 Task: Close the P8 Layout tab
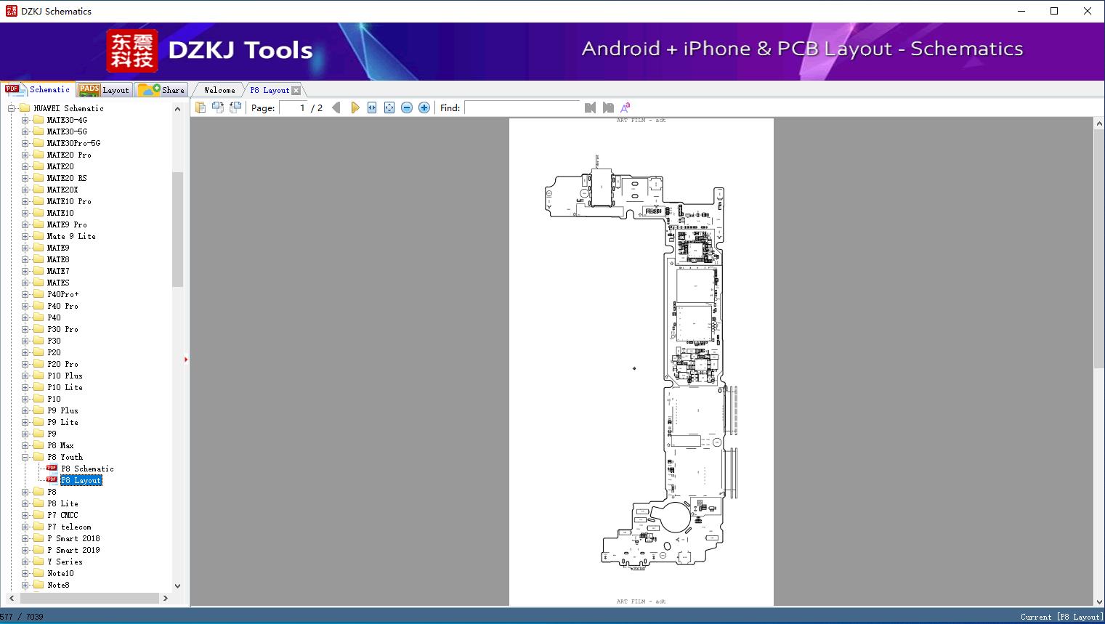point(296,91)
